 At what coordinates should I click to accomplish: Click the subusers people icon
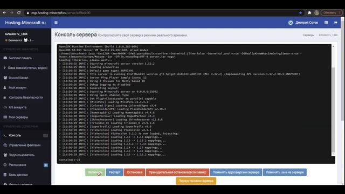click(x=5, y=155)
